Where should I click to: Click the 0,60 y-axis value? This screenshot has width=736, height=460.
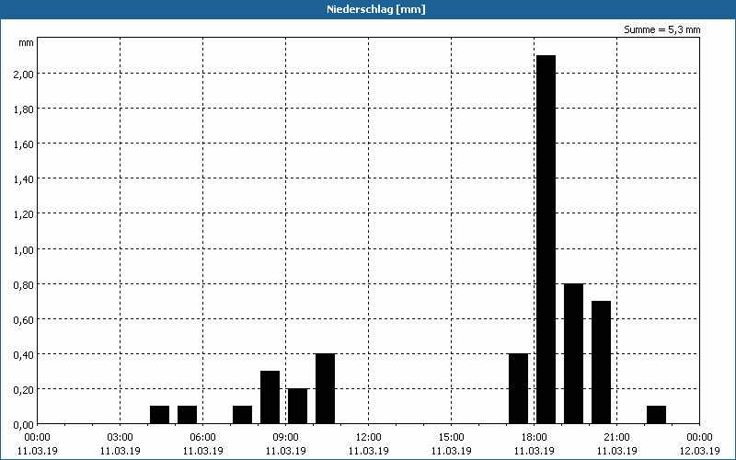coord(24,319)
